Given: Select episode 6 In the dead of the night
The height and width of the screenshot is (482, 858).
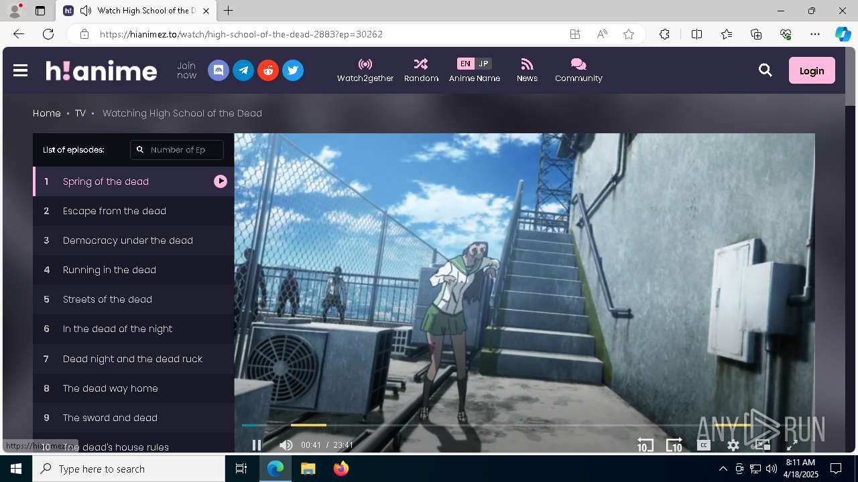Looking at the screenshot, I should tap(133, 329).
